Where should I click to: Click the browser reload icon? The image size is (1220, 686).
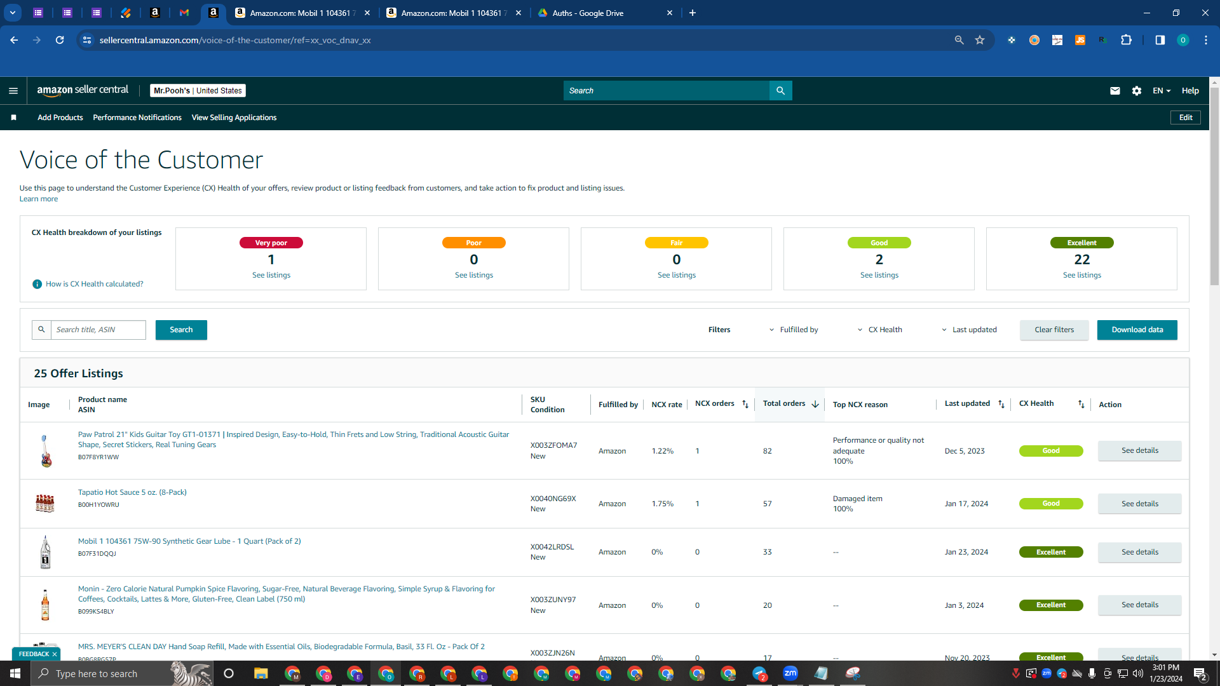[x=60, y=40]
